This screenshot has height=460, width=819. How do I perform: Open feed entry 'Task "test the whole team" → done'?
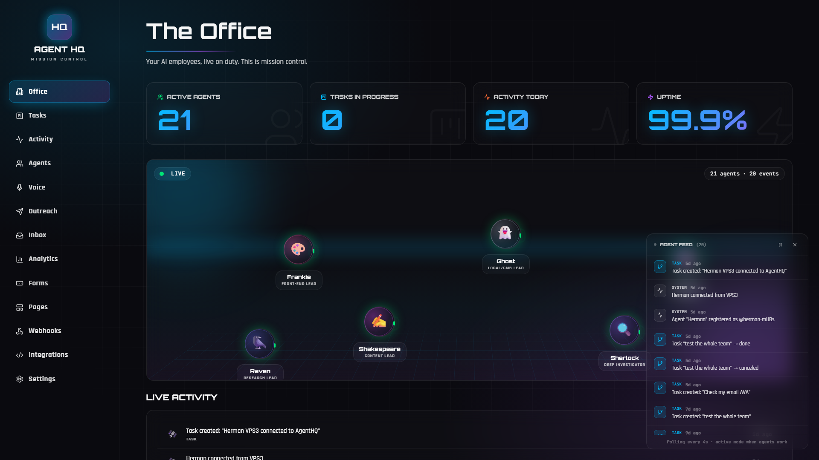727,340
